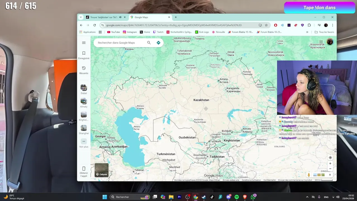Click the Rechercher dans Google Maps field

tap(121, 43)
